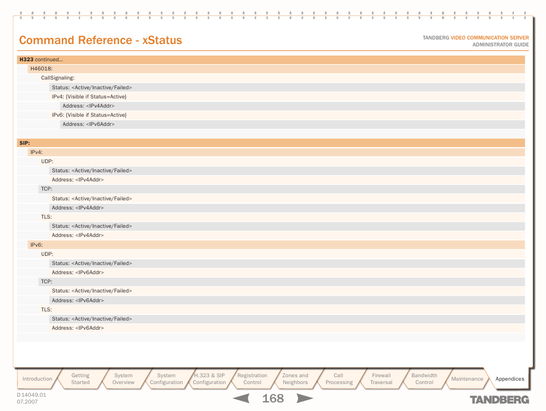Click document number 'D 14049.01'
Screen dimensions: 546x411
[x=31, y=394]
